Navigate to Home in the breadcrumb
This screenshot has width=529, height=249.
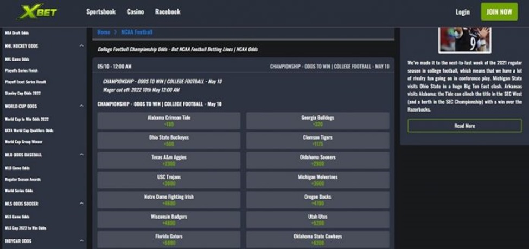(x=103, y=32)
